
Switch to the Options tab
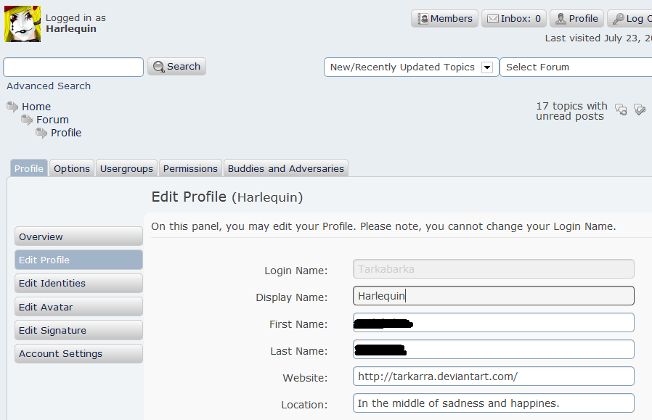(71, 168)
